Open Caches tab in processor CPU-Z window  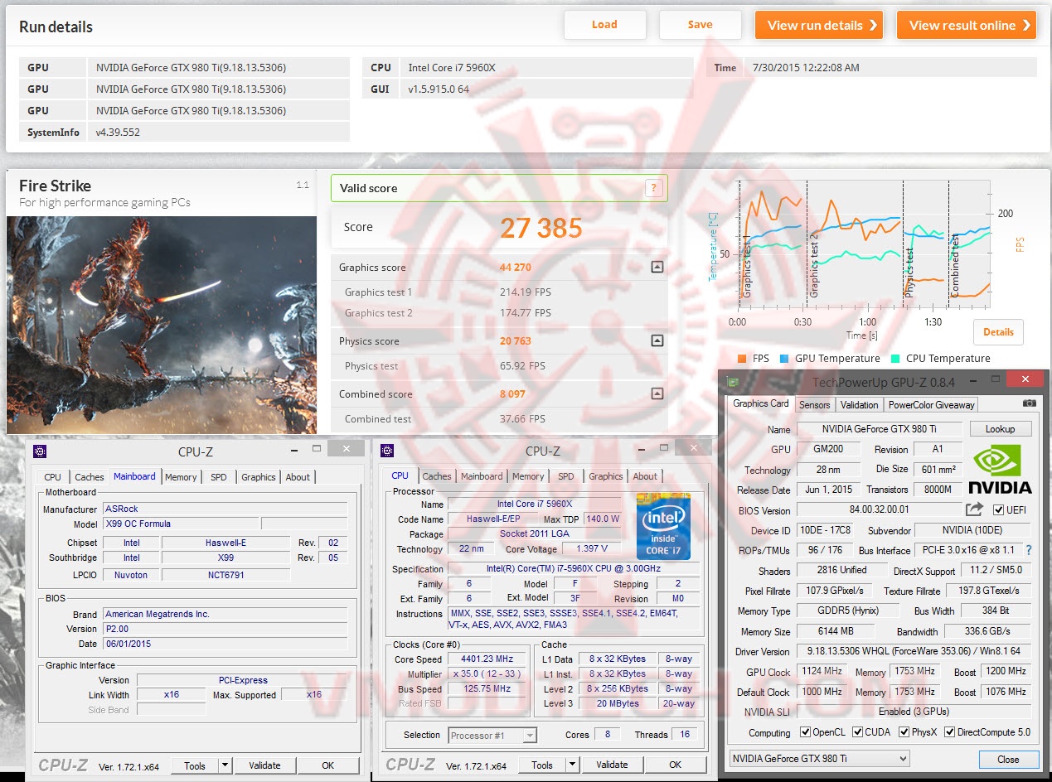pyautogui.click(x=437, y=476)
